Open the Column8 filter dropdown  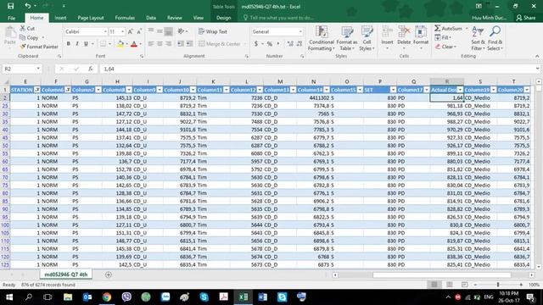[129, 90]
